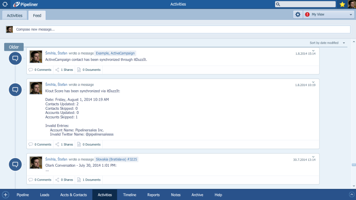The height and width of the screenshot is (200, 356).
Task: Click timestamp 30.7.2014 13:14
Action: tap(304, 160)
